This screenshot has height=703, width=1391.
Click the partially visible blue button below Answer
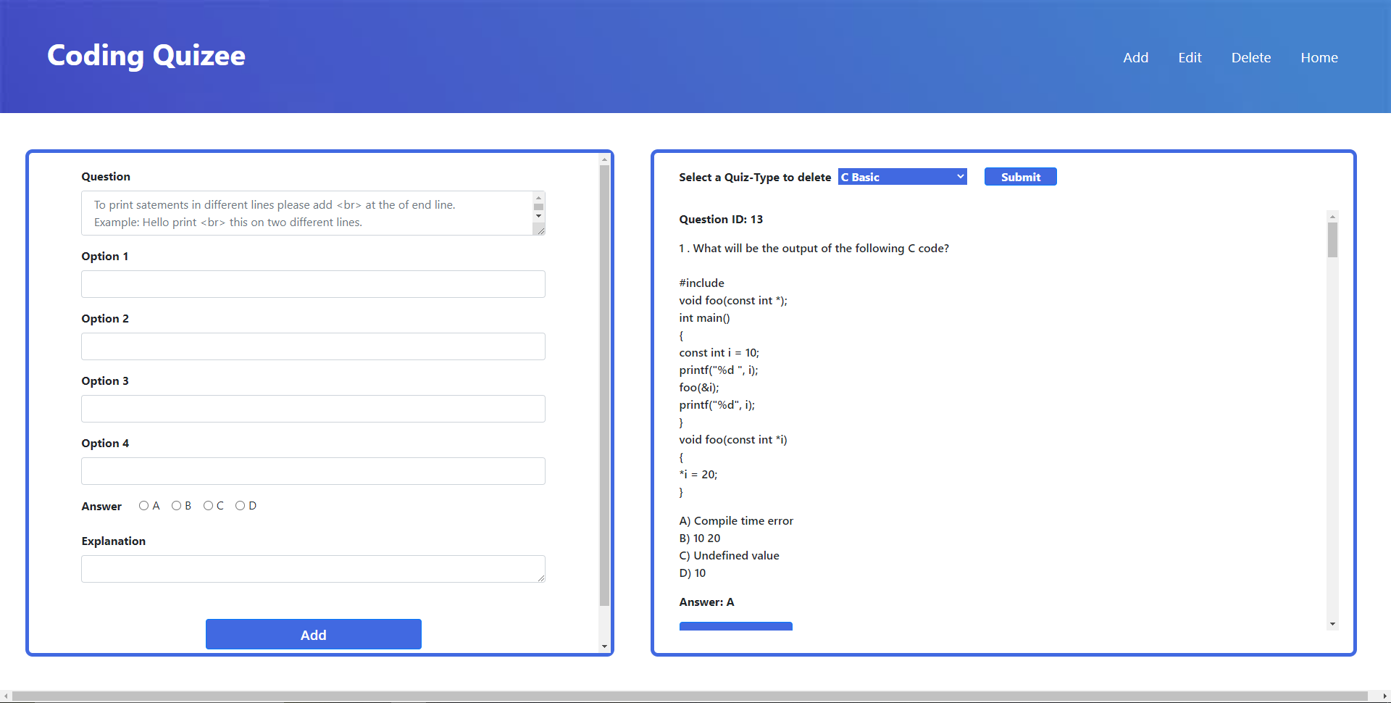pyautogui.click(x=736, y=626)
